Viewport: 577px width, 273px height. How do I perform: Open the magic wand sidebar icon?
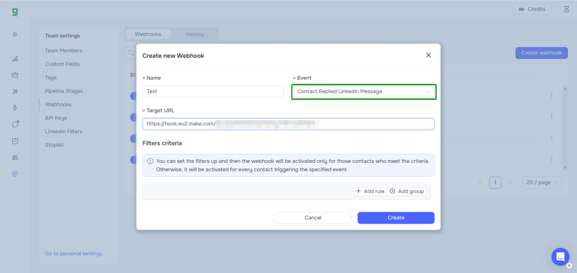(x=15, y=92)
